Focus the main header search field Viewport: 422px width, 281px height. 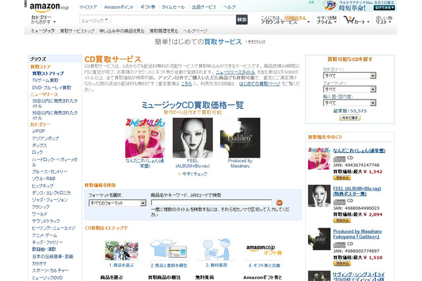(x=173, y=20)
